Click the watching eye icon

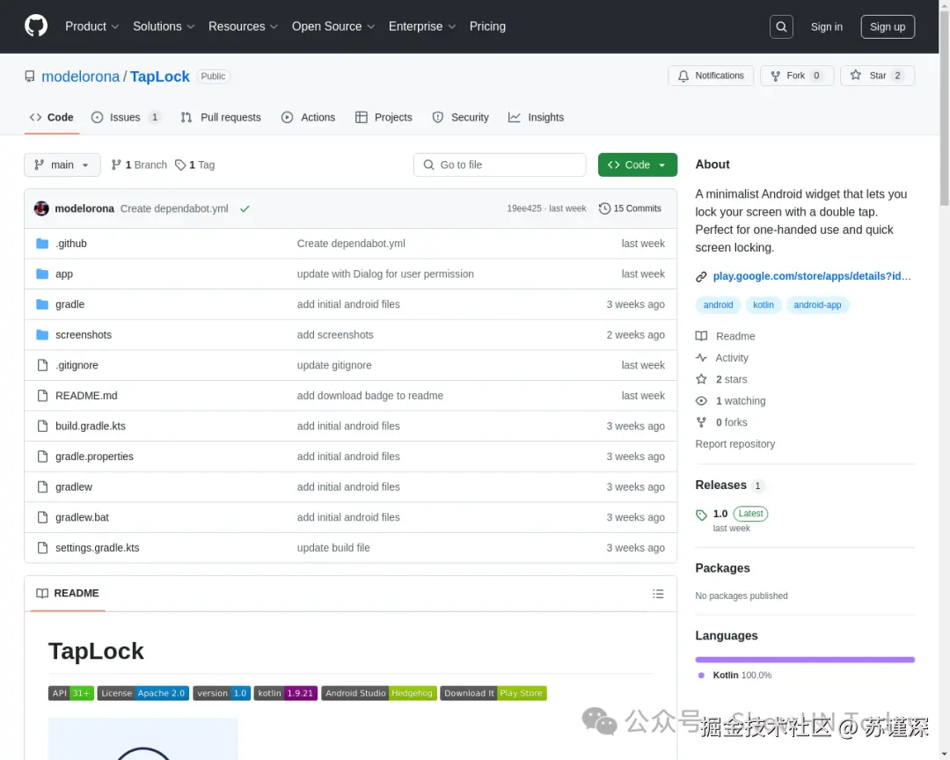[x=701, y=400]
